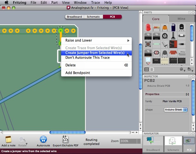Image resolution: width=196 pixels, height=154 pixels.
Task: Pick the pushbutton switch part
Action: point(148,44)
